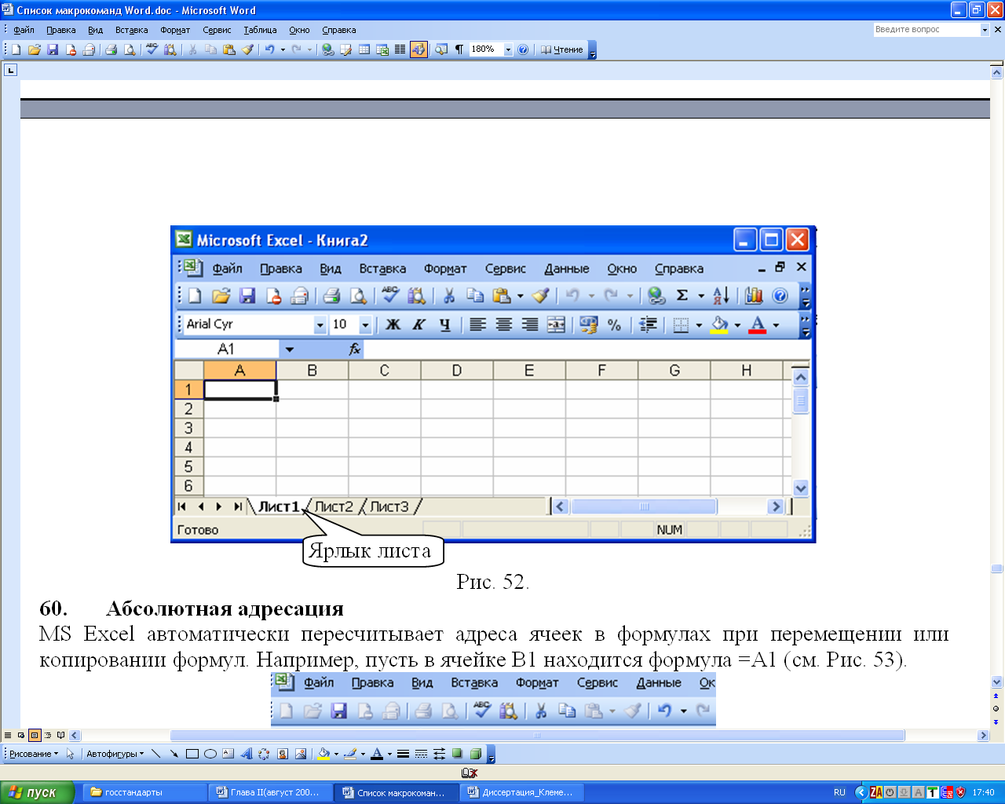
Task: Choose Dash Style in Drawing toolbar
Action: 421,754
